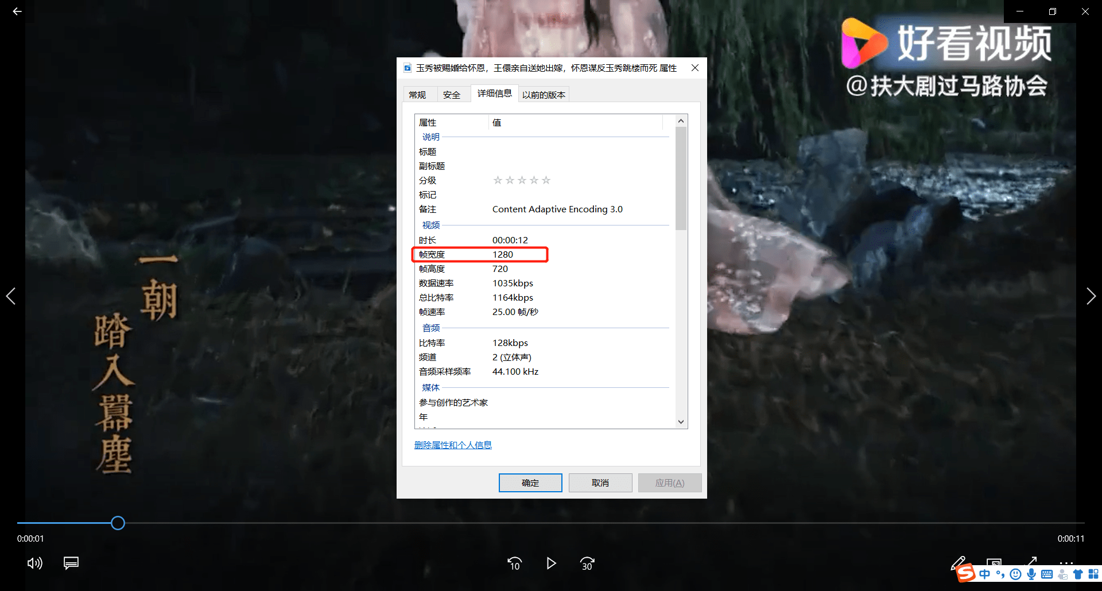Open the Sogou soft keyboard
This screenshot has height=591, width=1102.
1047,574
